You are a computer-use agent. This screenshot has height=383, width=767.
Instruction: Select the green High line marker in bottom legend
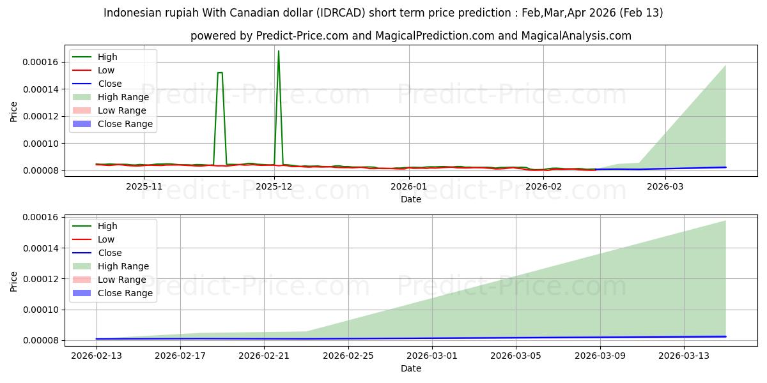[82, 226]
